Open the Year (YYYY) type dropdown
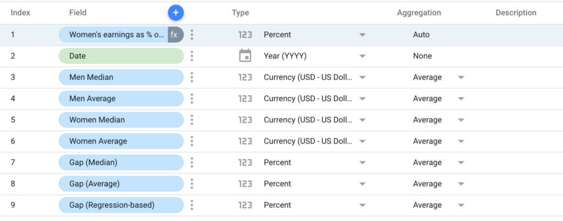 pos(362,56)
